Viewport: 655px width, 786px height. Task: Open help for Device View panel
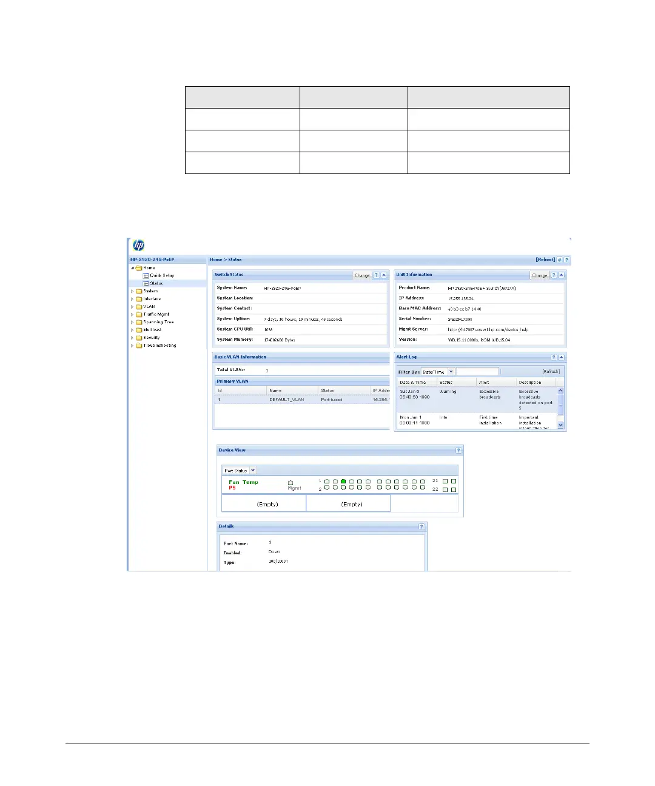click(x=458, y=450)
